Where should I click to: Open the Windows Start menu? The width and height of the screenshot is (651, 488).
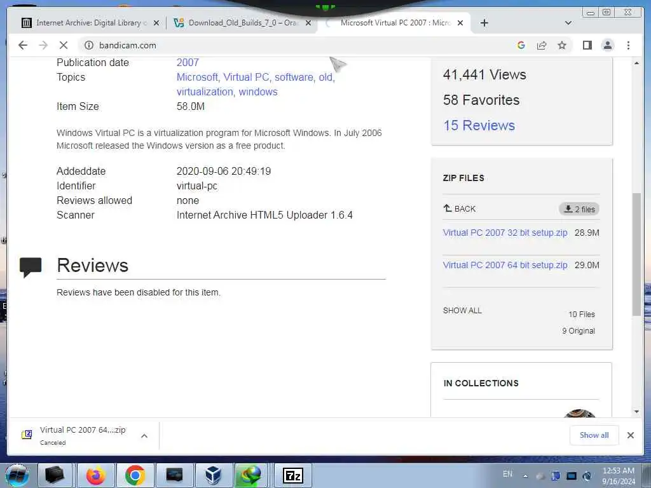pos(17,475)
